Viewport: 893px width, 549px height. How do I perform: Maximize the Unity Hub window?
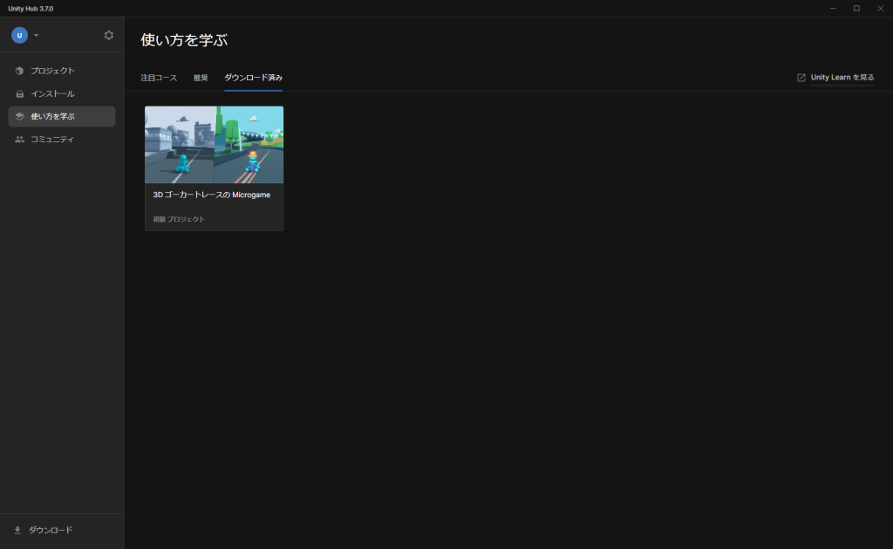[x=856, y=9]
